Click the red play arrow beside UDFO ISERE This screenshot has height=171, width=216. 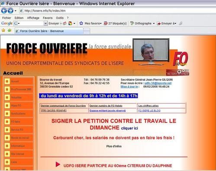click(58, 164)
